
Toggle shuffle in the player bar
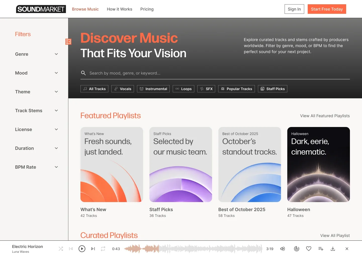click(x=61, y=249)
